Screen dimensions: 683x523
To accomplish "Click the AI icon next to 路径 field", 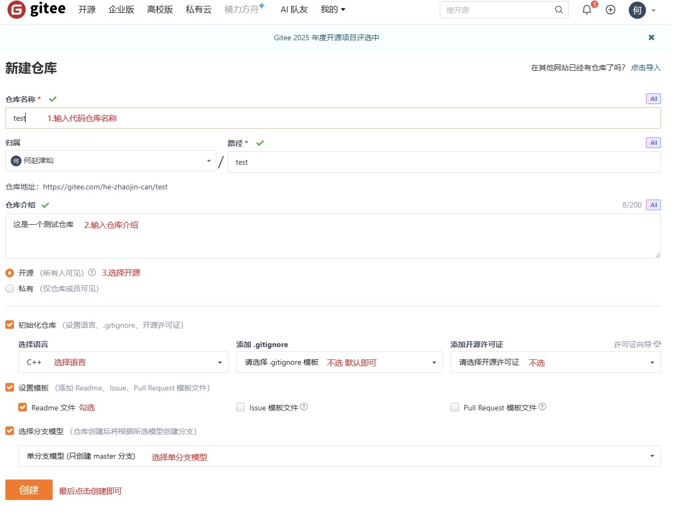I will point(653,143).
